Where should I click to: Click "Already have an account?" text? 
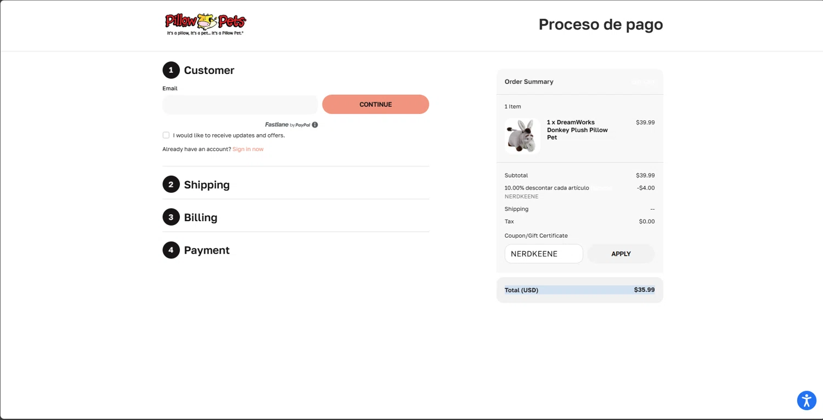coord(196,149)
